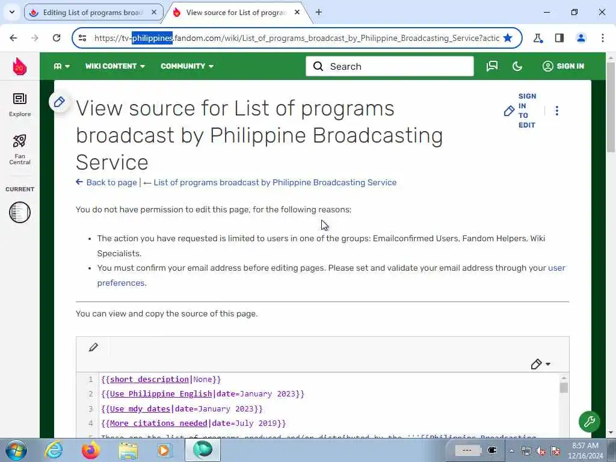Open Explore in the left sidebar

tap(20, 105)
